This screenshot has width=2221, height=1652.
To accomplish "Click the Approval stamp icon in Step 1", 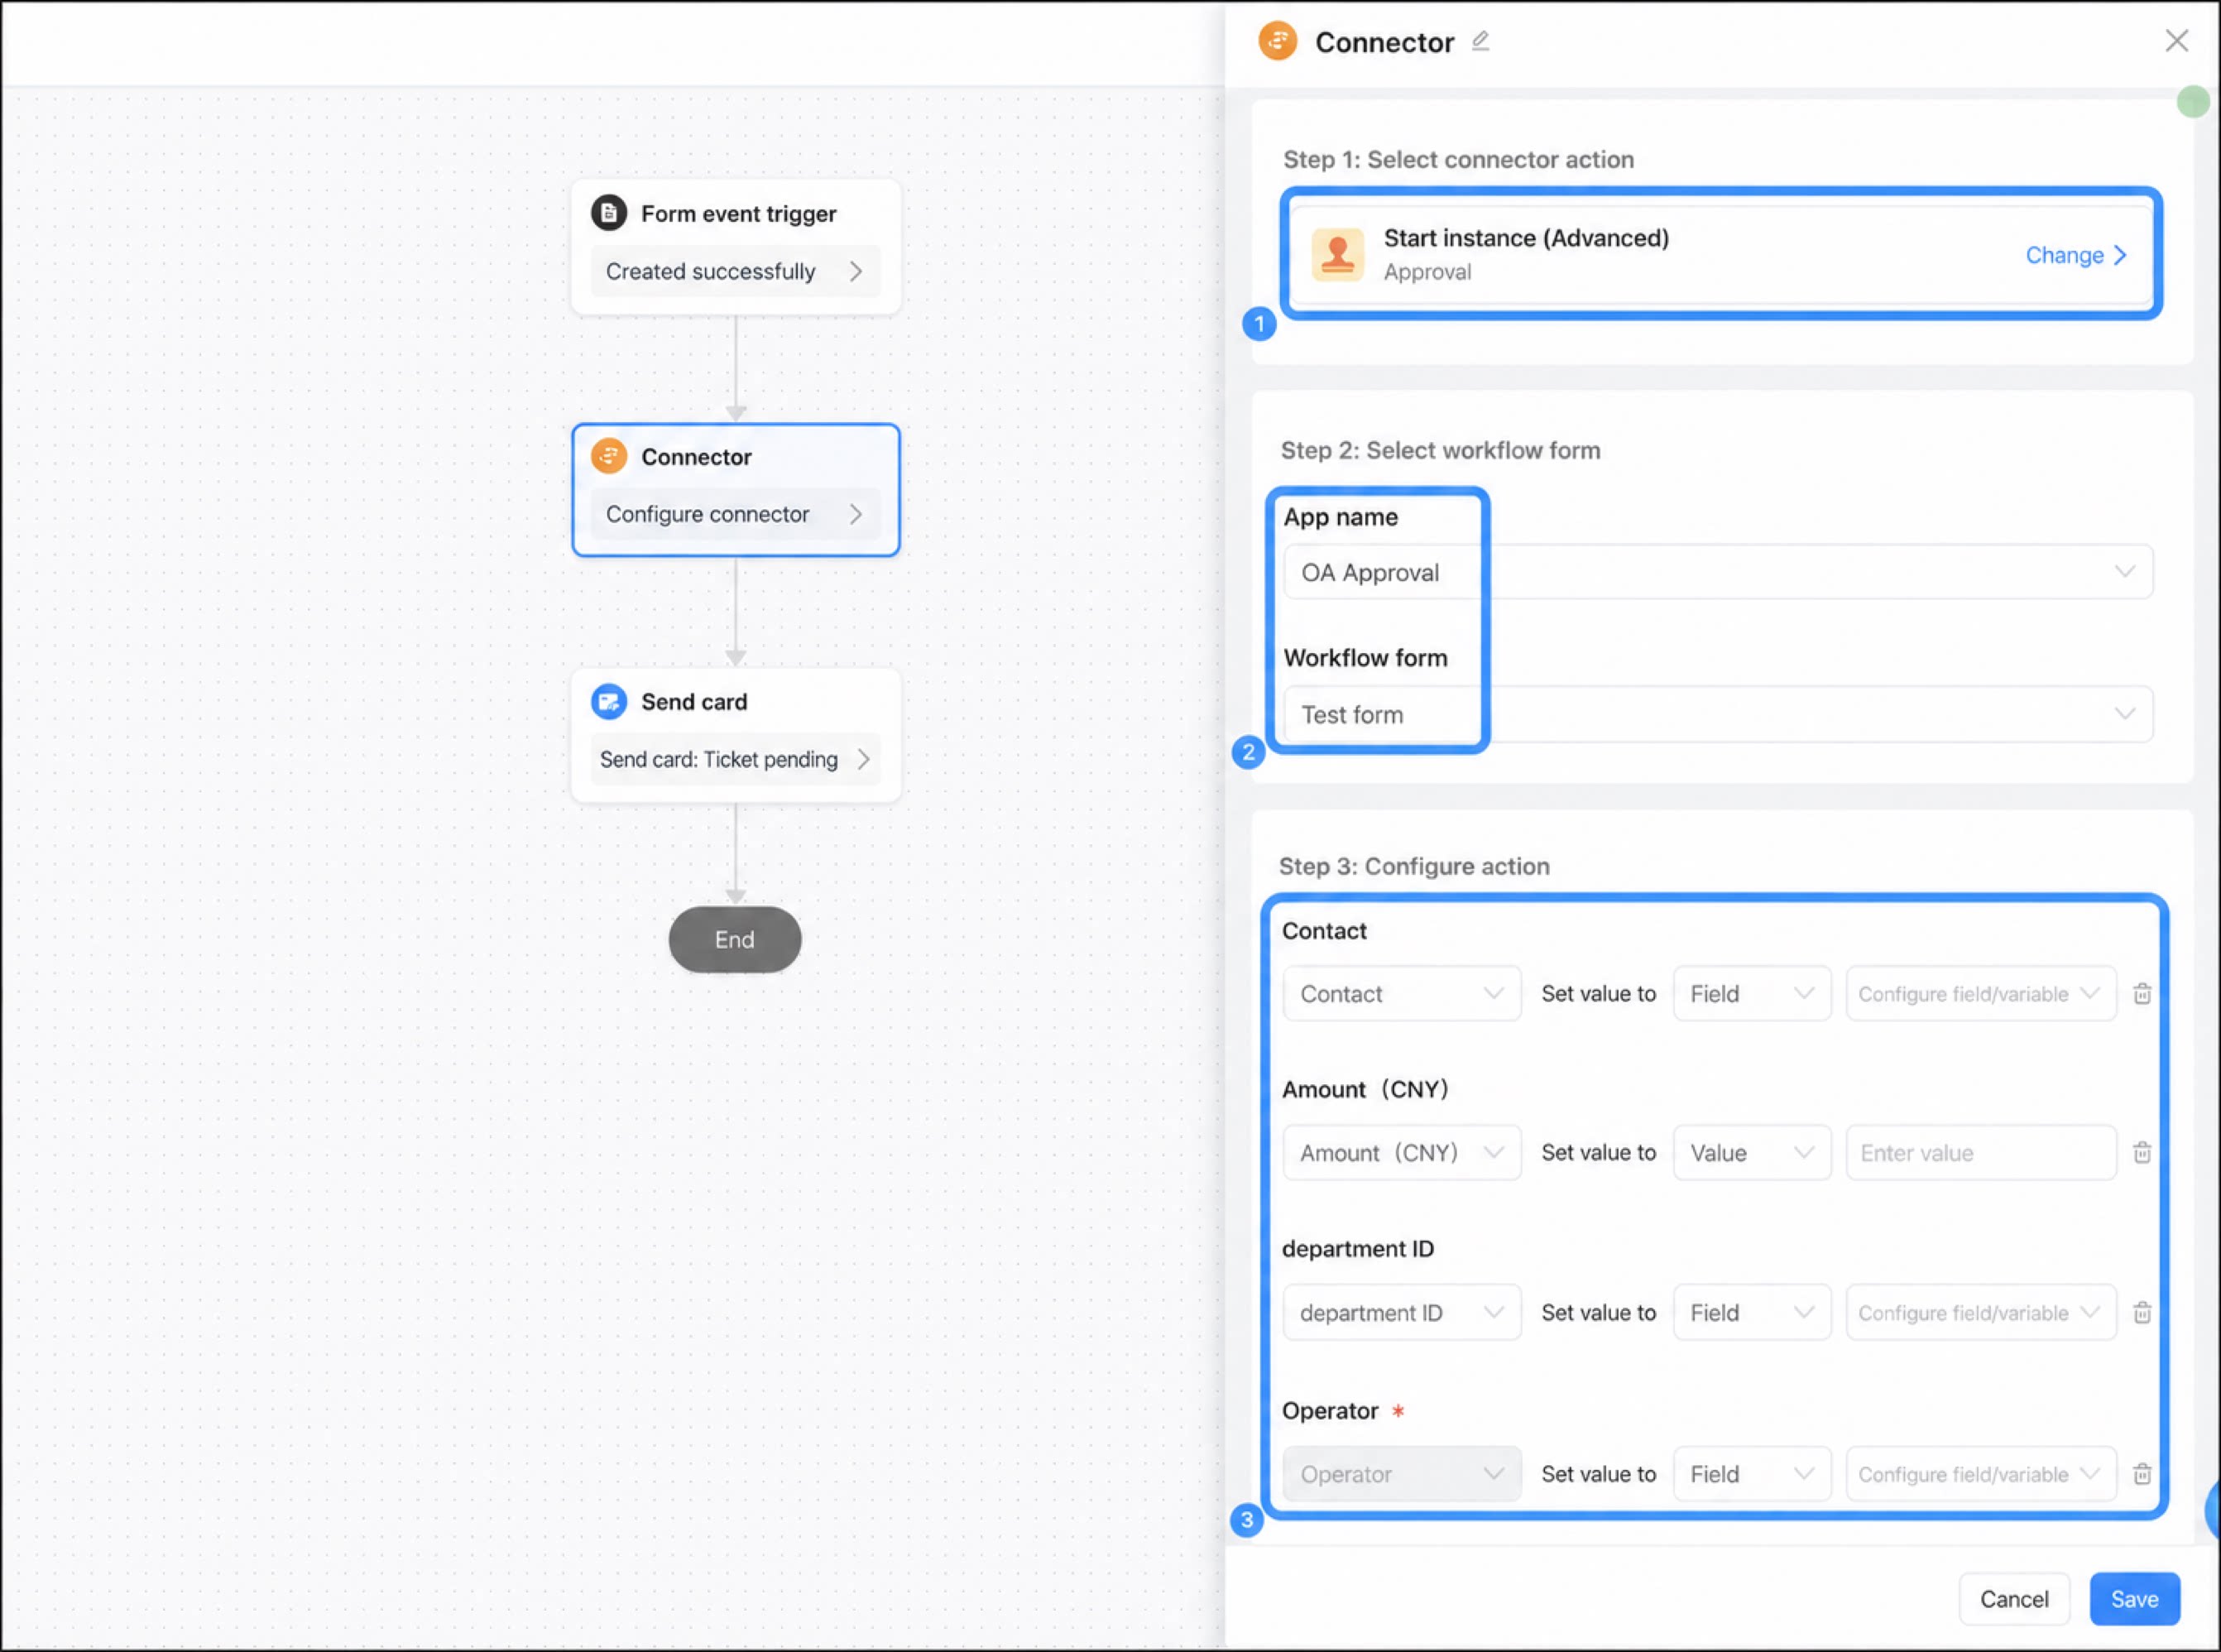I will click(x=1337, y=254).
